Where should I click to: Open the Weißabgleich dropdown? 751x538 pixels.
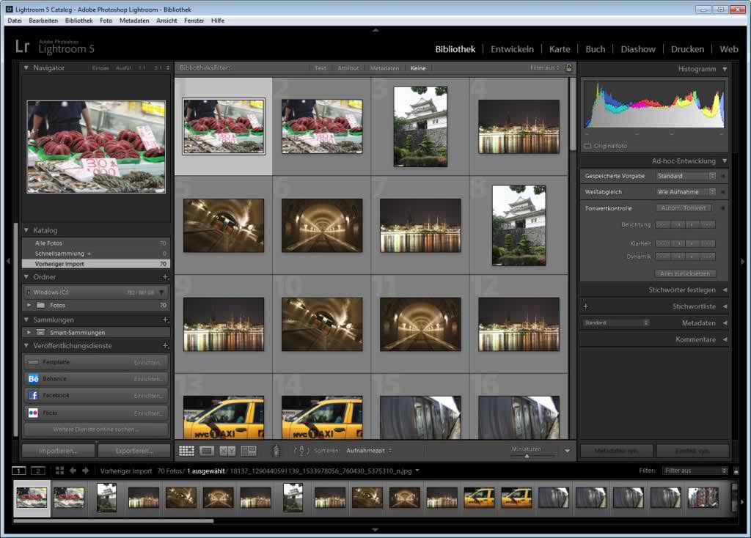click(x=686, y=192)
